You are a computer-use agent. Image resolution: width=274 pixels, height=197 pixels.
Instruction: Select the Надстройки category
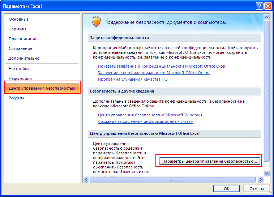20,79
